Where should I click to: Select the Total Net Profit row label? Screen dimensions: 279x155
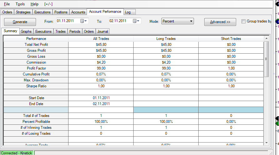(x=36, y=45)
